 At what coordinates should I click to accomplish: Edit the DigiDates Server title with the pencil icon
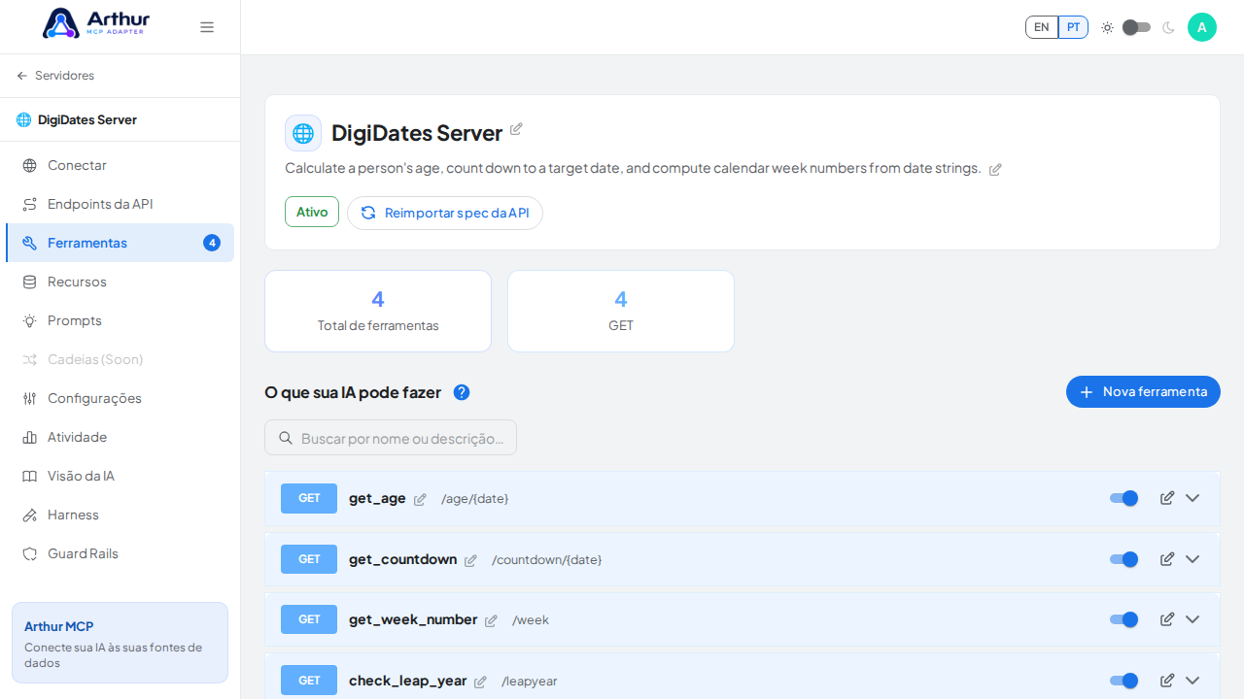516,129
